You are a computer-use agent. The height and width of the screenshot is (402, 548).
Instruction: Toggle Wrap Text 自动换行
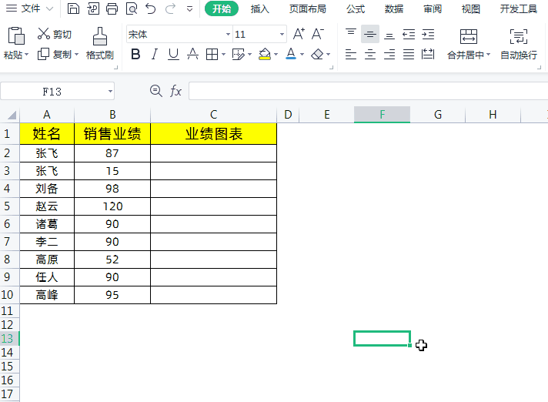519,43
